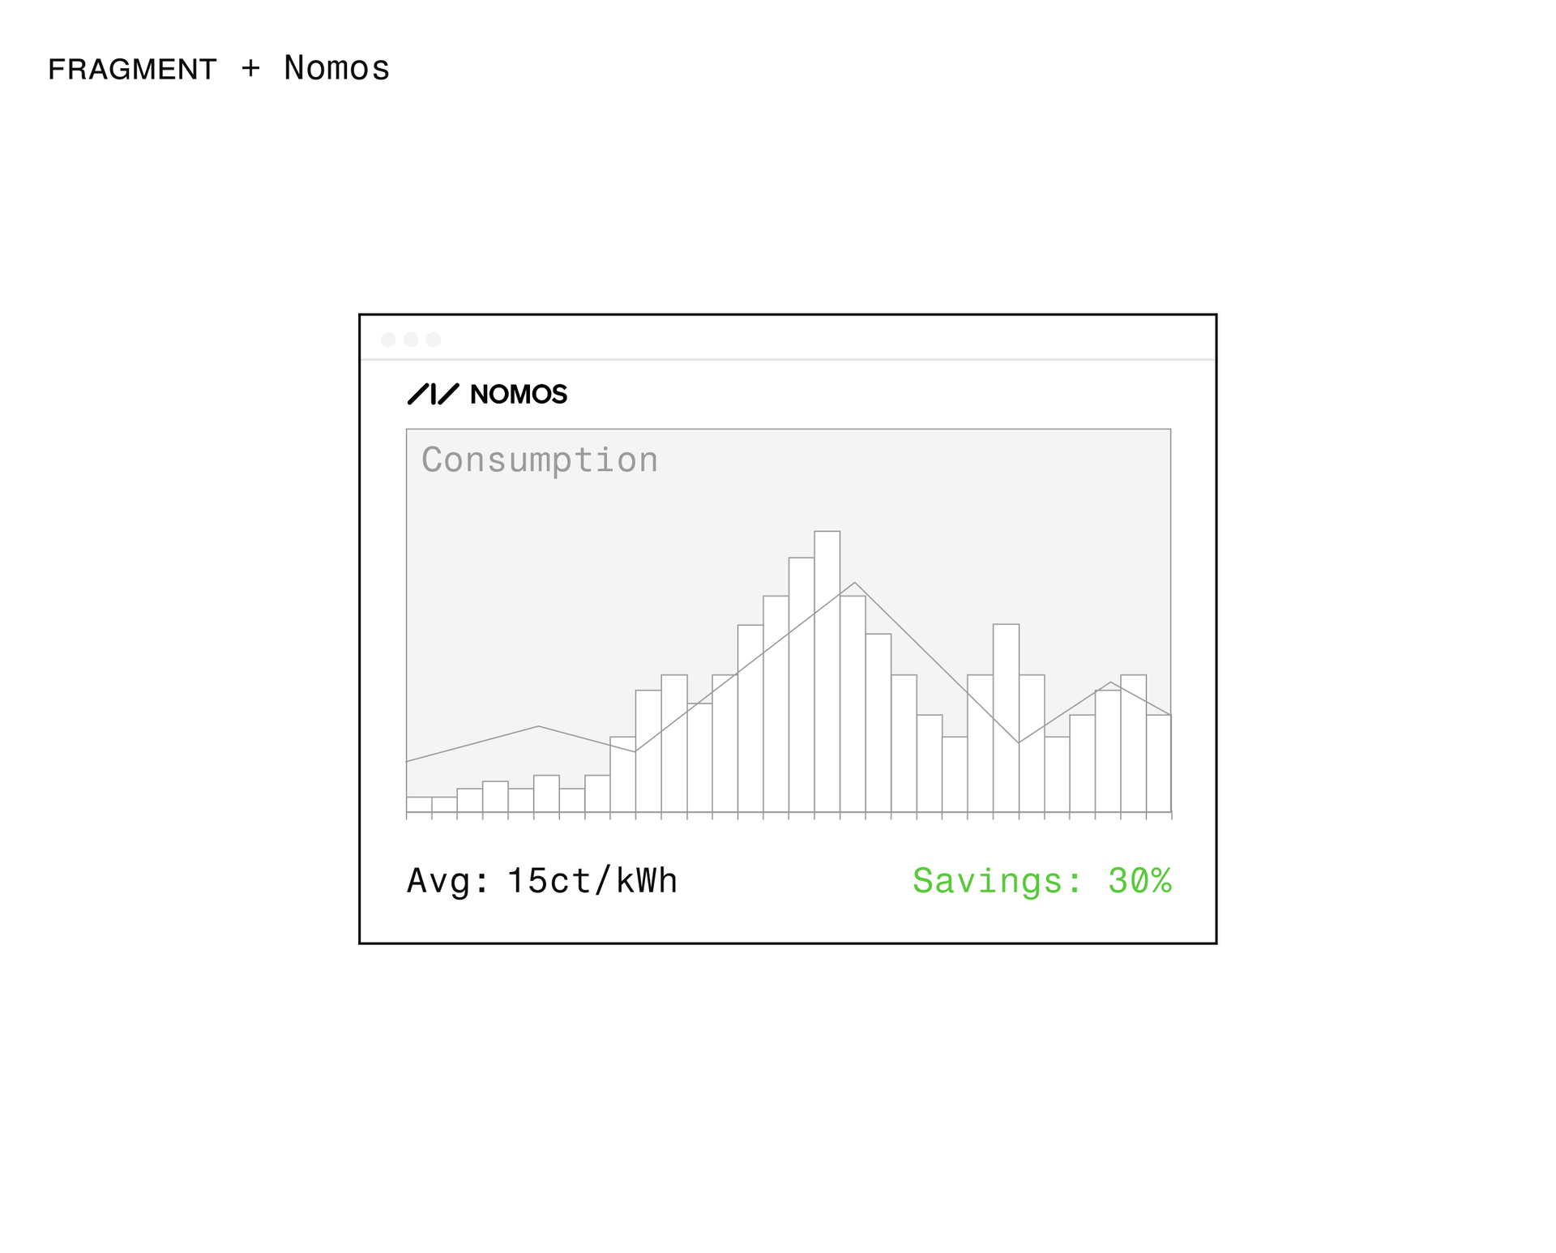Click the rightmost bar of the chart

[1158, 762]
